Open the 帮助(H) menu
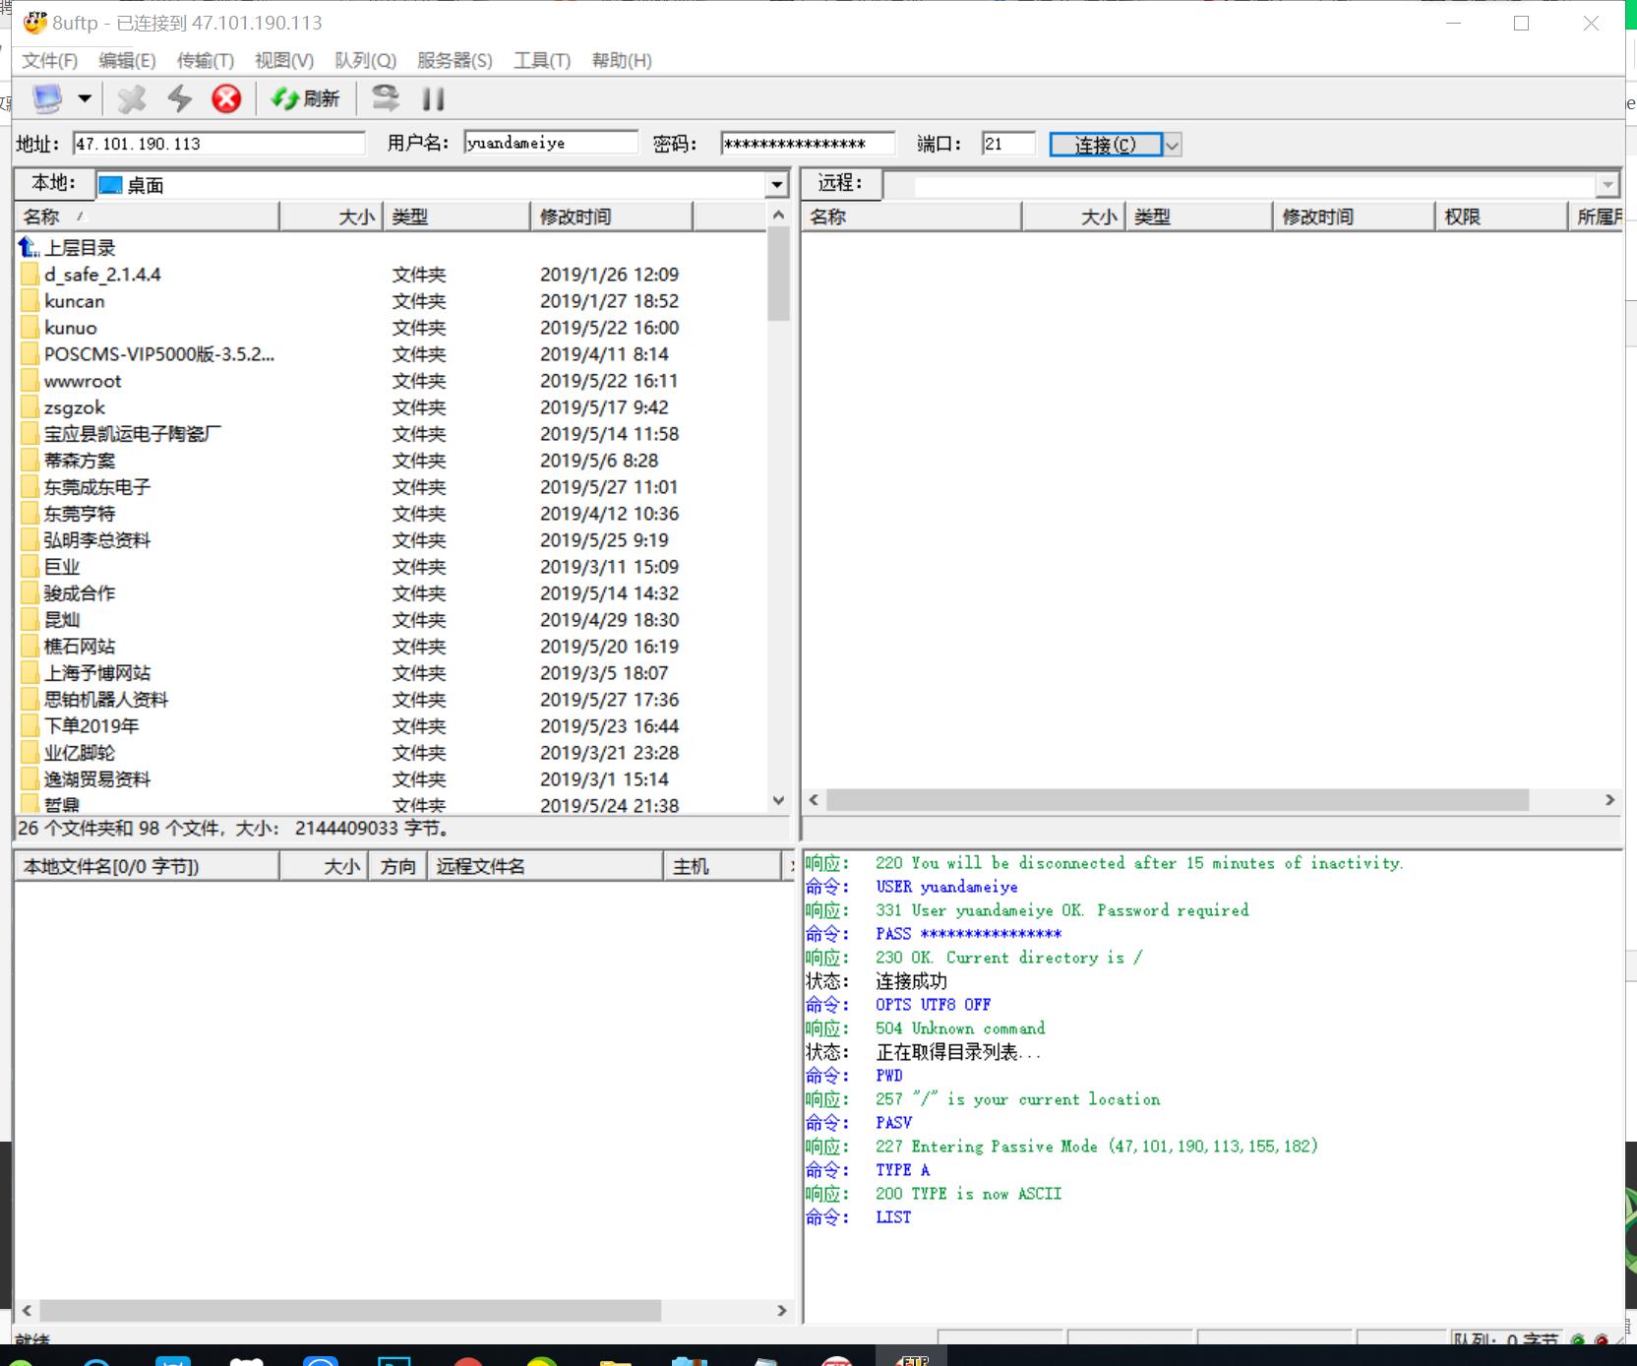This screenshot has width=1637, height=1366. [x=621, y=60]
